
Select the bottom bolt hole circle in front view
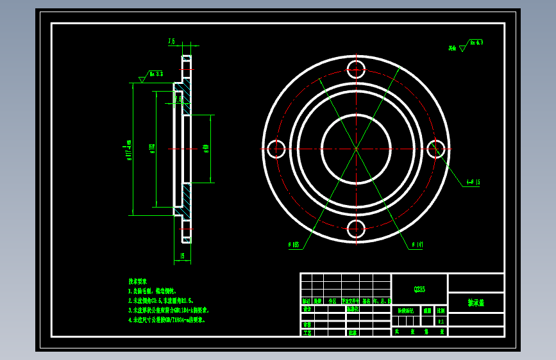coord(356,229)
